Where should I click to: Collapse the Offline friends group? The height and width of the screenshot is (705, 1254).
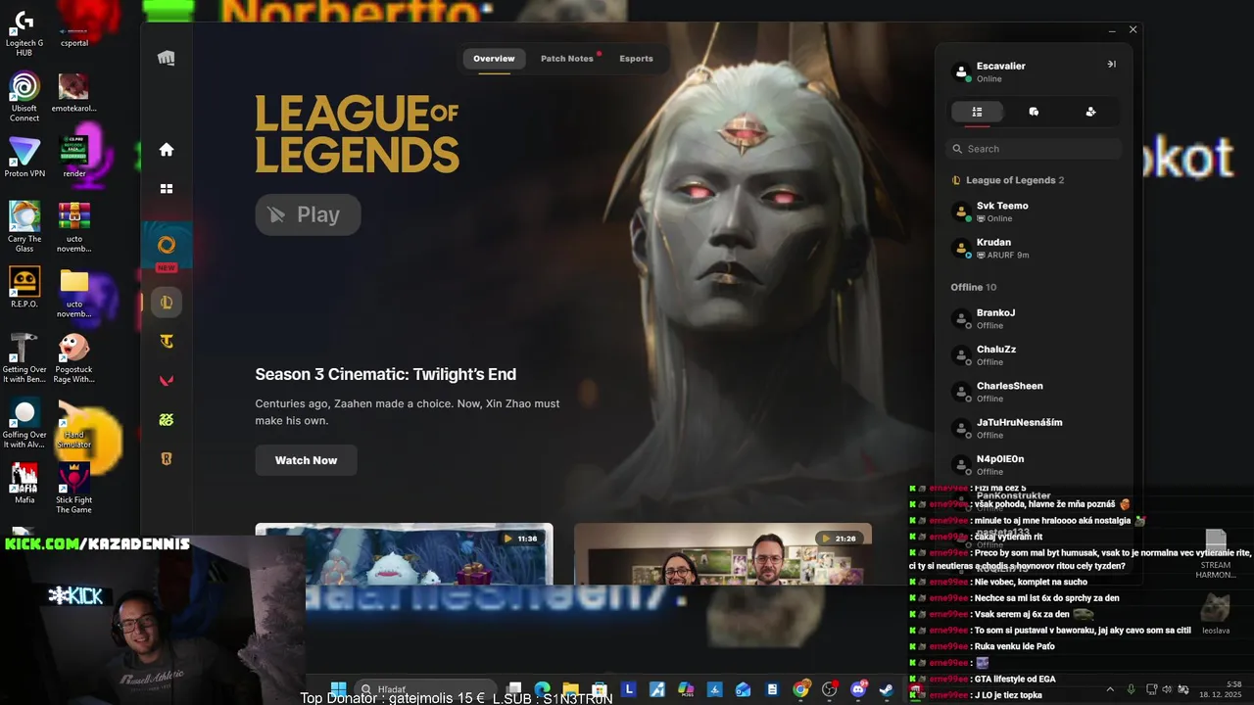(974, 287)
